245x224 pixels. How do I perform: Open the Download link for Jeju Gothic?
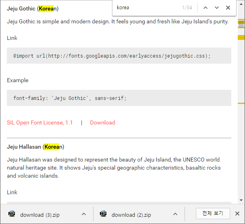tap(102, 122)
